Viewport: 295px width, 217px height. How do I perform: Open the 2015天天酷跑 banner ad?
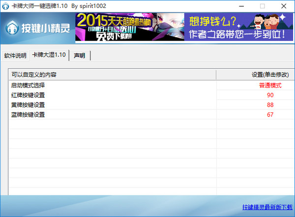coord(130,27)
